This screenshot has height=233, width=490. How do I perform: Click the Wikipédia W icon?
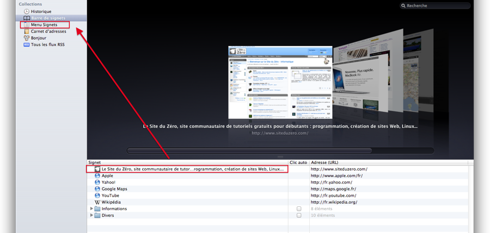pos(97,202)
